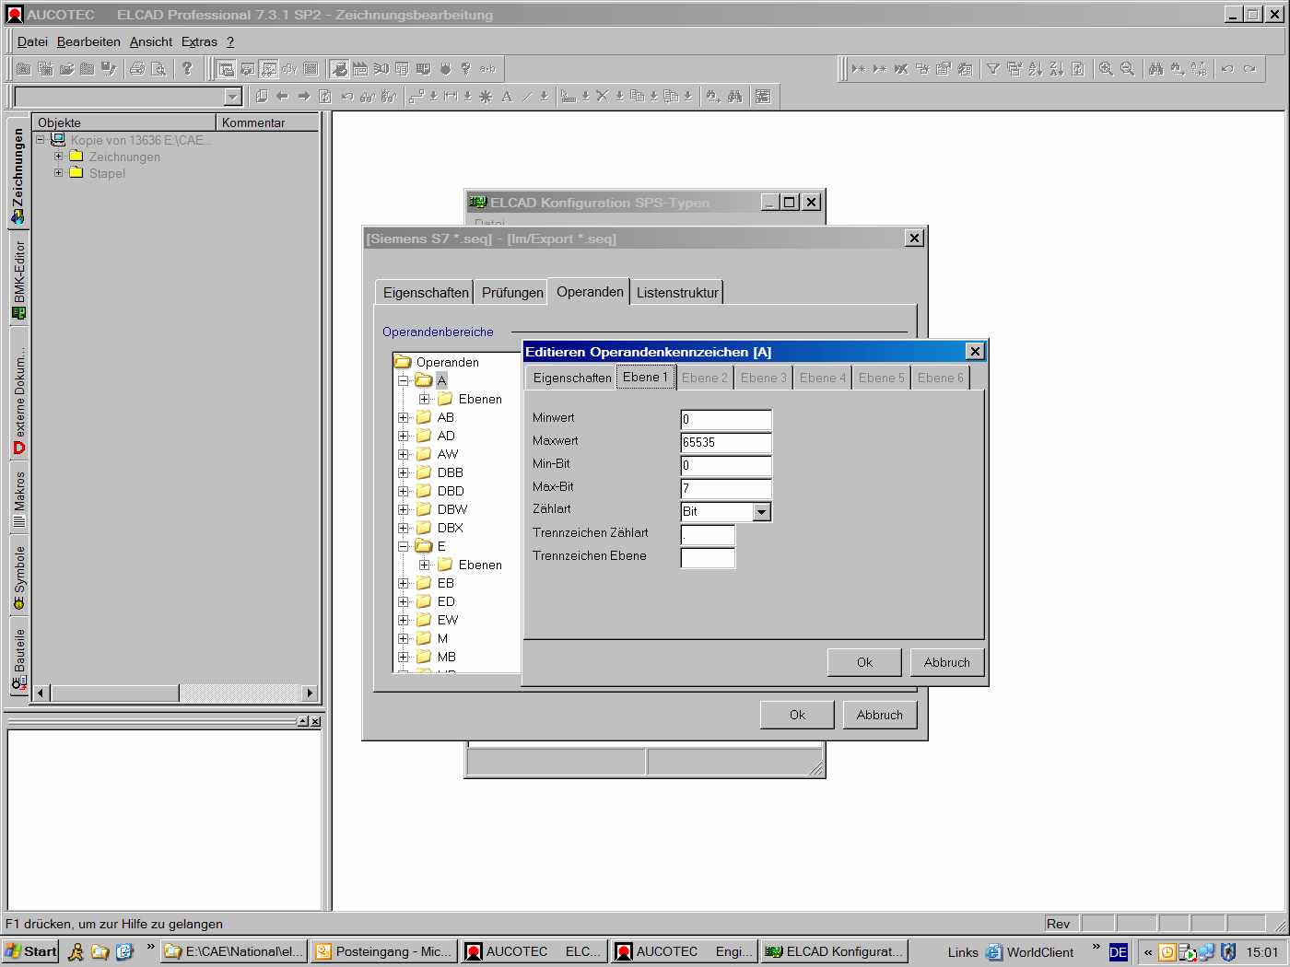Open print preview from toolbar
This screenshot has width=1290, height=967.
(158, 69)
